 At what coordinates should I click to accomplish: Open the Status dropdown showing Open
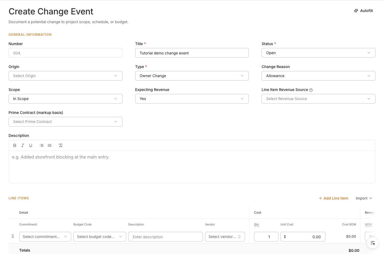tap(318, 53)
